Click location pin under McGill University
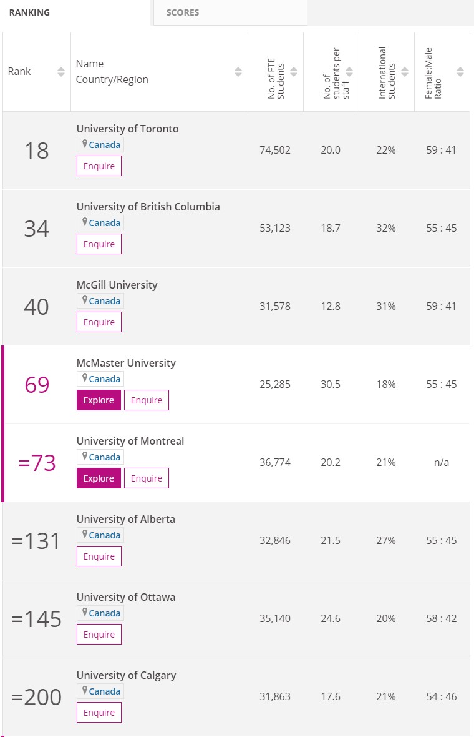Screen dimensions: 474x737 pos(84,300)
